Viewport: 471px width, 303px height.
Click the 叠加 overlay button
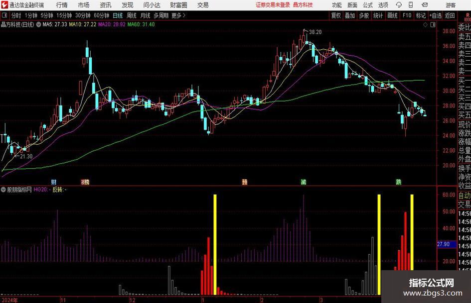(x=350, y=15)
